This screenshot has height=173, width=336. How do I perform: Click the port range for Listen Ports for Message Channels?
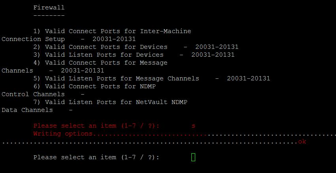pyautogui.click(x=248, y=78)
